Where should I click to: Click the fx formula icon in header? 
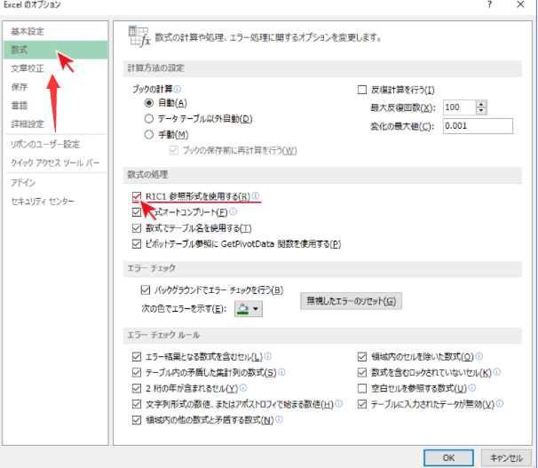click(x=139, y=36)
